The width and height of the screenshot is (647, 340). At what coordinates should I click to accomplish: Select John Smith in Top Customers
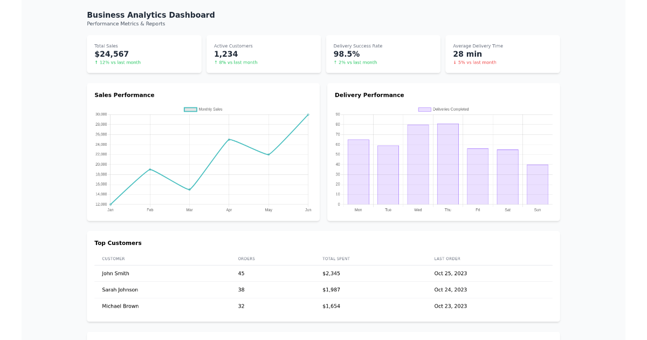point(114,274)
